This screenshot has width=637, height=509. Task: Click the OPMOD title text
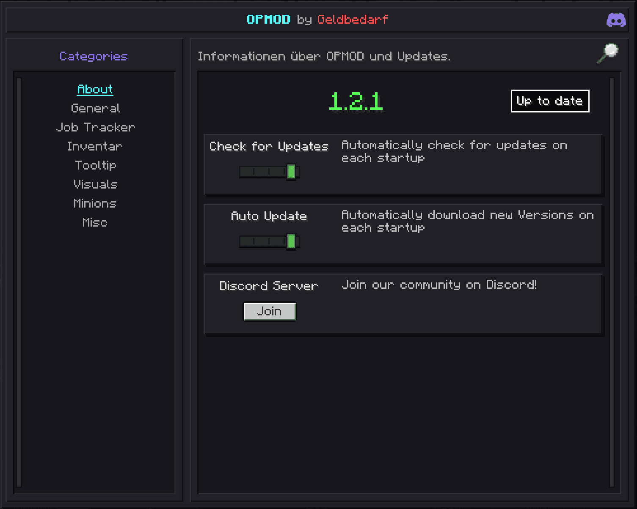pyautogui.click(x=268, y=19)
